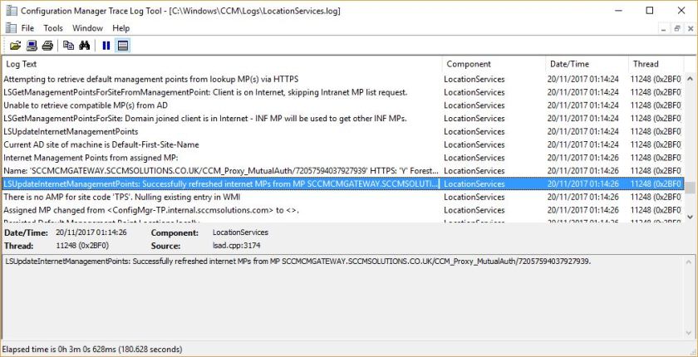Click the Print toolbar icon
The height and width of the screenshot is (357, 698).
click(47, 46)
